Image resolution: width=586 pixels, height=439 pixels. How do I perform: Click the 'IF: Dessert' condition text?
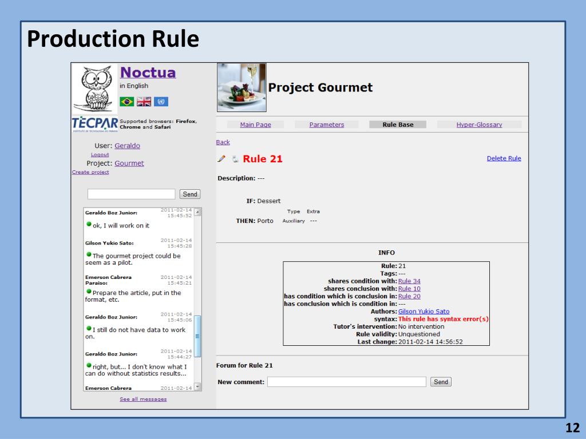[263, 201]
